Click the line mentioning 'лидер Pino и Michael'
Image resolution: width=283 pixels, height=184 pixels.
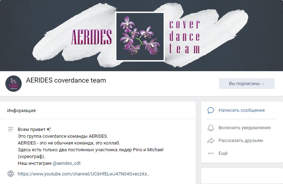click(x=90, y=150)
